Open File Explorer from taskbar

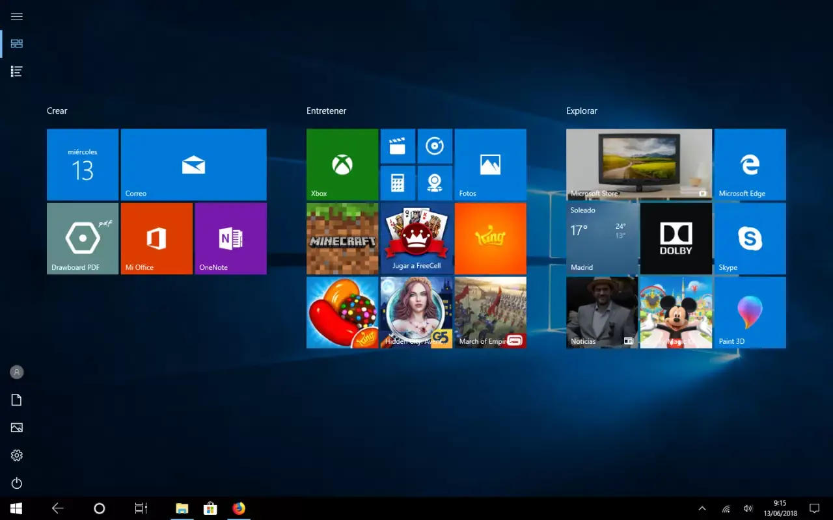click(182, 508)
